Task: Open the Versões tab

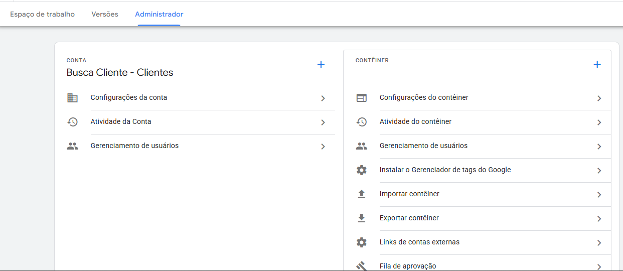Action: tap(105, 14)
